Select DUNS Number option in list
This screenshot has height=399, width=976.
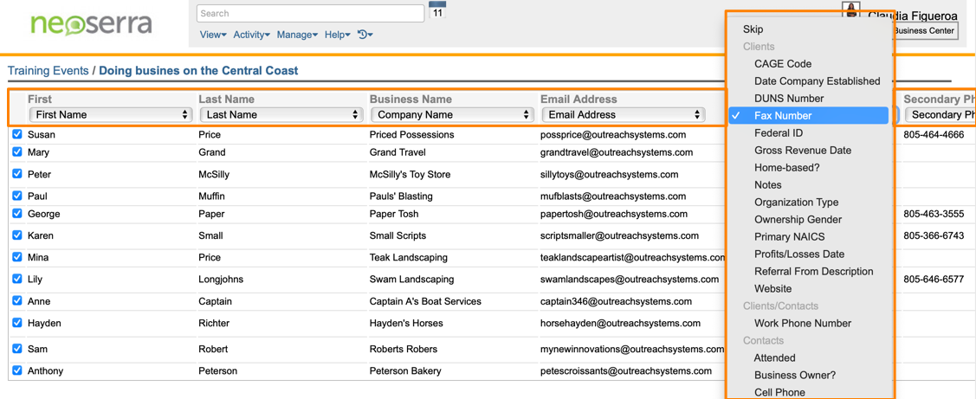click(788, 99)
